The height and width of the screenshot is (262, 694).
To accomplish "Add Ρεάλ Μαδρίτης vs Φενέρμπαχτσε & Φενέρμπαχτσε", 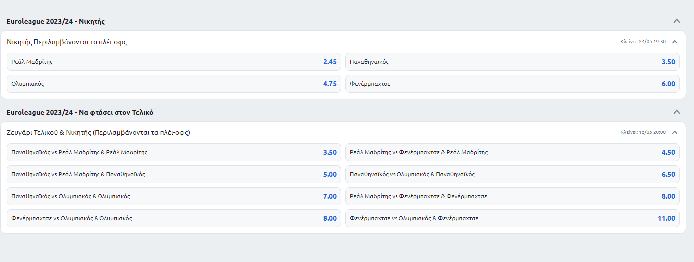I will (512, 197).
